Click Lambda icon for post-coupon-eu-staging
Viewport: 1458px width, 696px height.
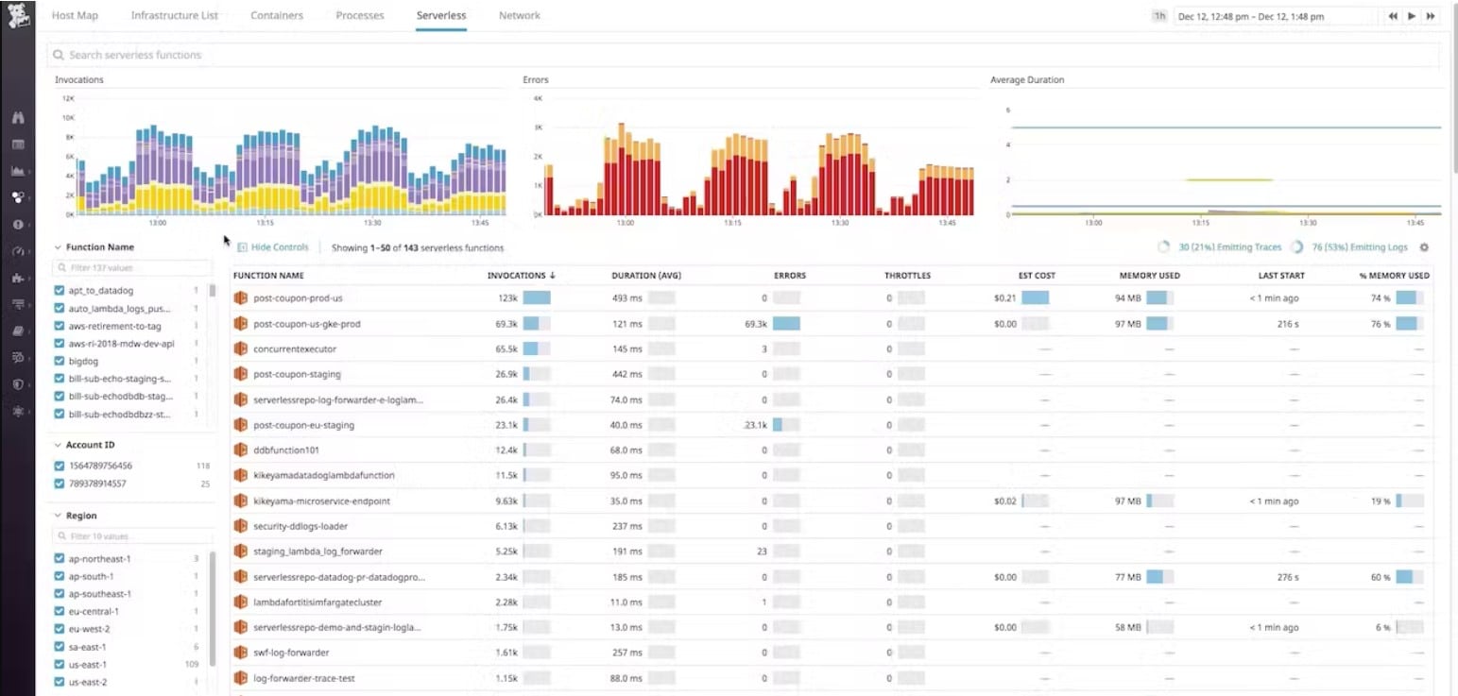240,424
